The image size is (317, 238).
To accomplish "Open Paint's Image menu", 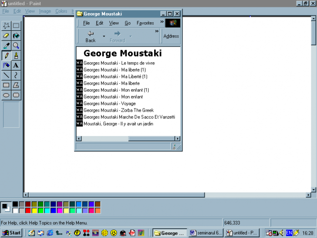I will click(x=45, y=11).
